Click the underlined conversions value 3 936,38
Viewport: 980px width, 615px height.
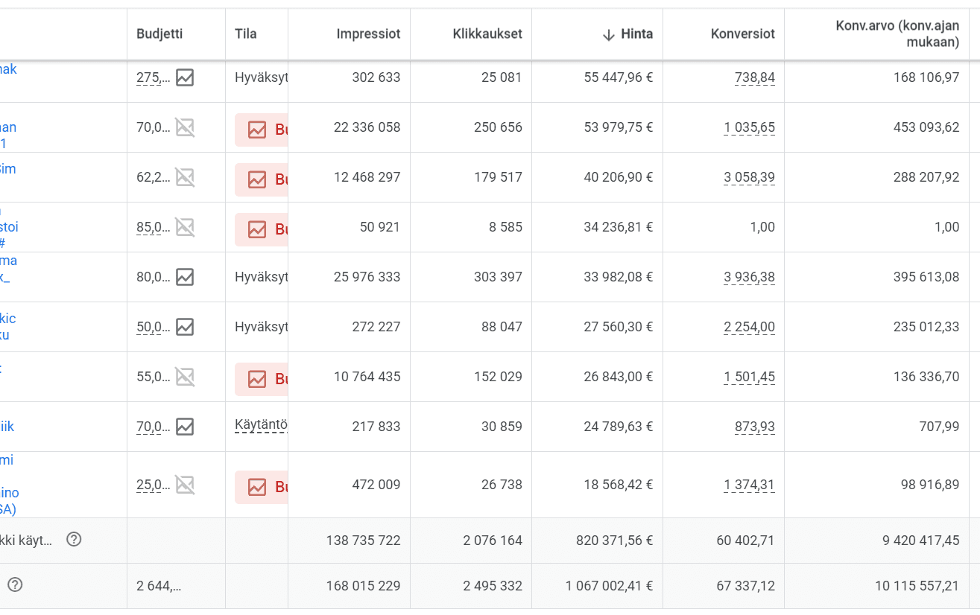749,277
